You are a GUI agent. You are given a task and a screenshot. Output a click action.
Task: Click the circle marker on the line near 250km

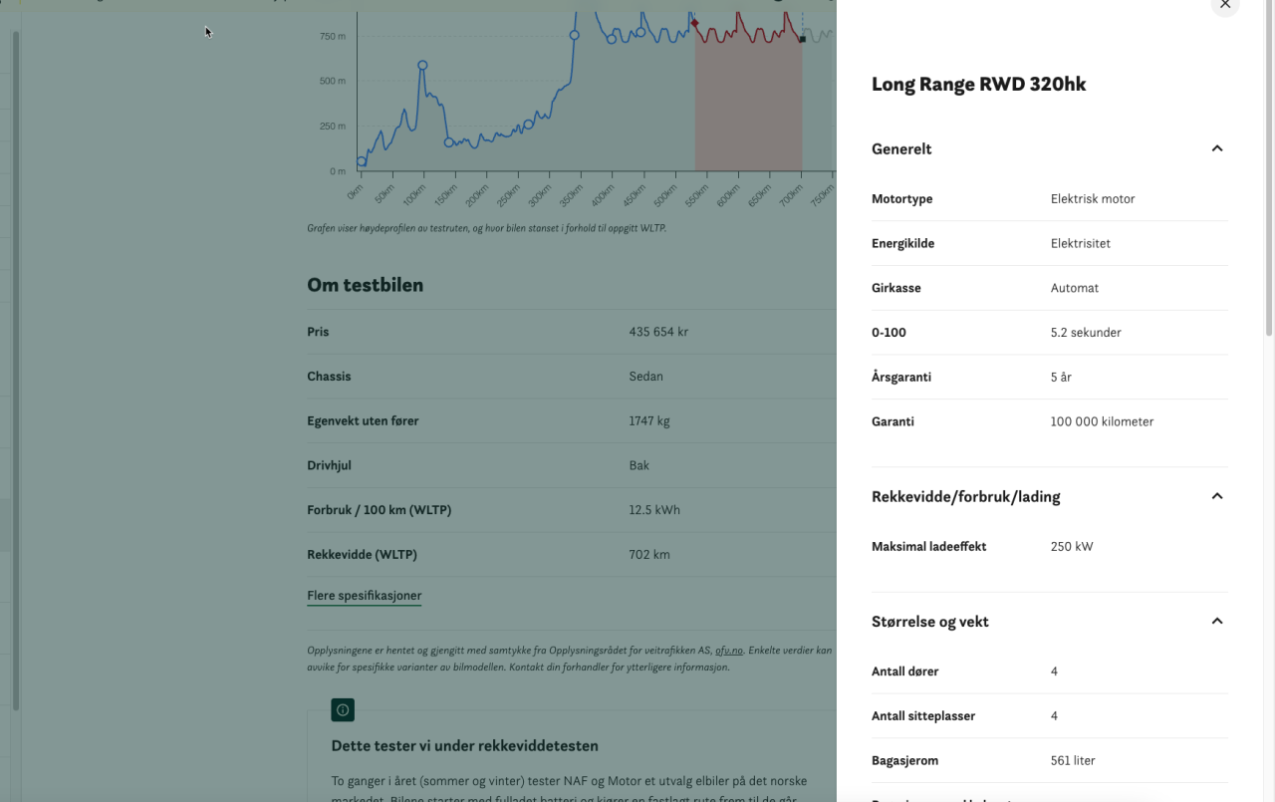(x=529, y=125)
